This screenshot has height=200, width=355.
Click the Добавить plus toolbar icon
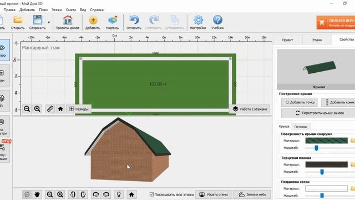pyautogui.click(x=93, y=22)
